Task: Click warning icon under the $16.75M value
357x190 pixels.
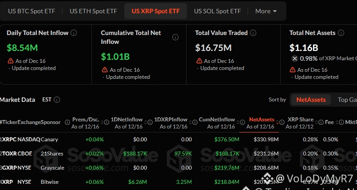Action: [198, 61]
